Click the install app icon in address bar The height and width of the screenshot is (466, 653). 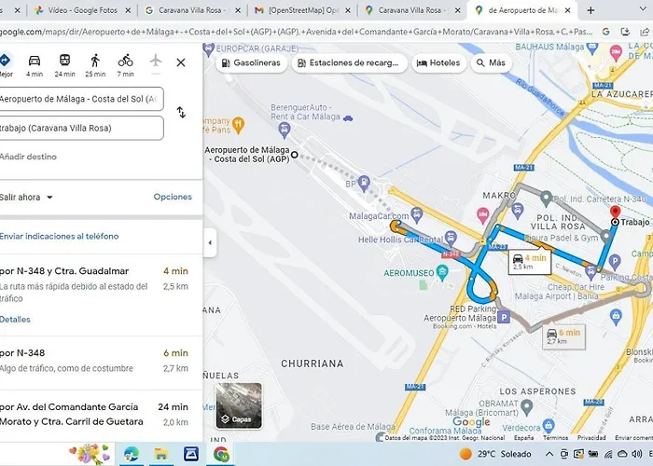point(625,32)
